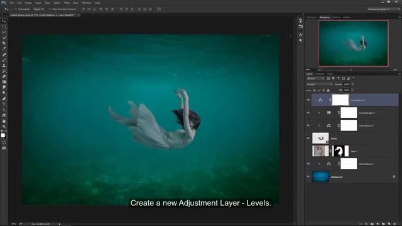
Task: Hide the smart object girl layer
Action: point(308,138)
